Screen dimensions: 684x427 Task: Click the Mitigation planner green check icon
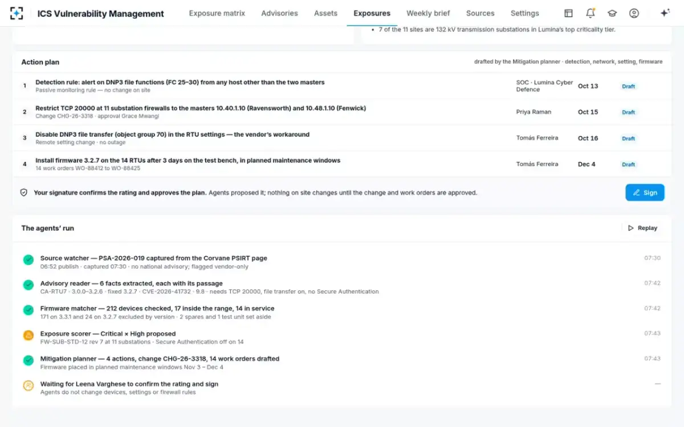tap(28, 360)
